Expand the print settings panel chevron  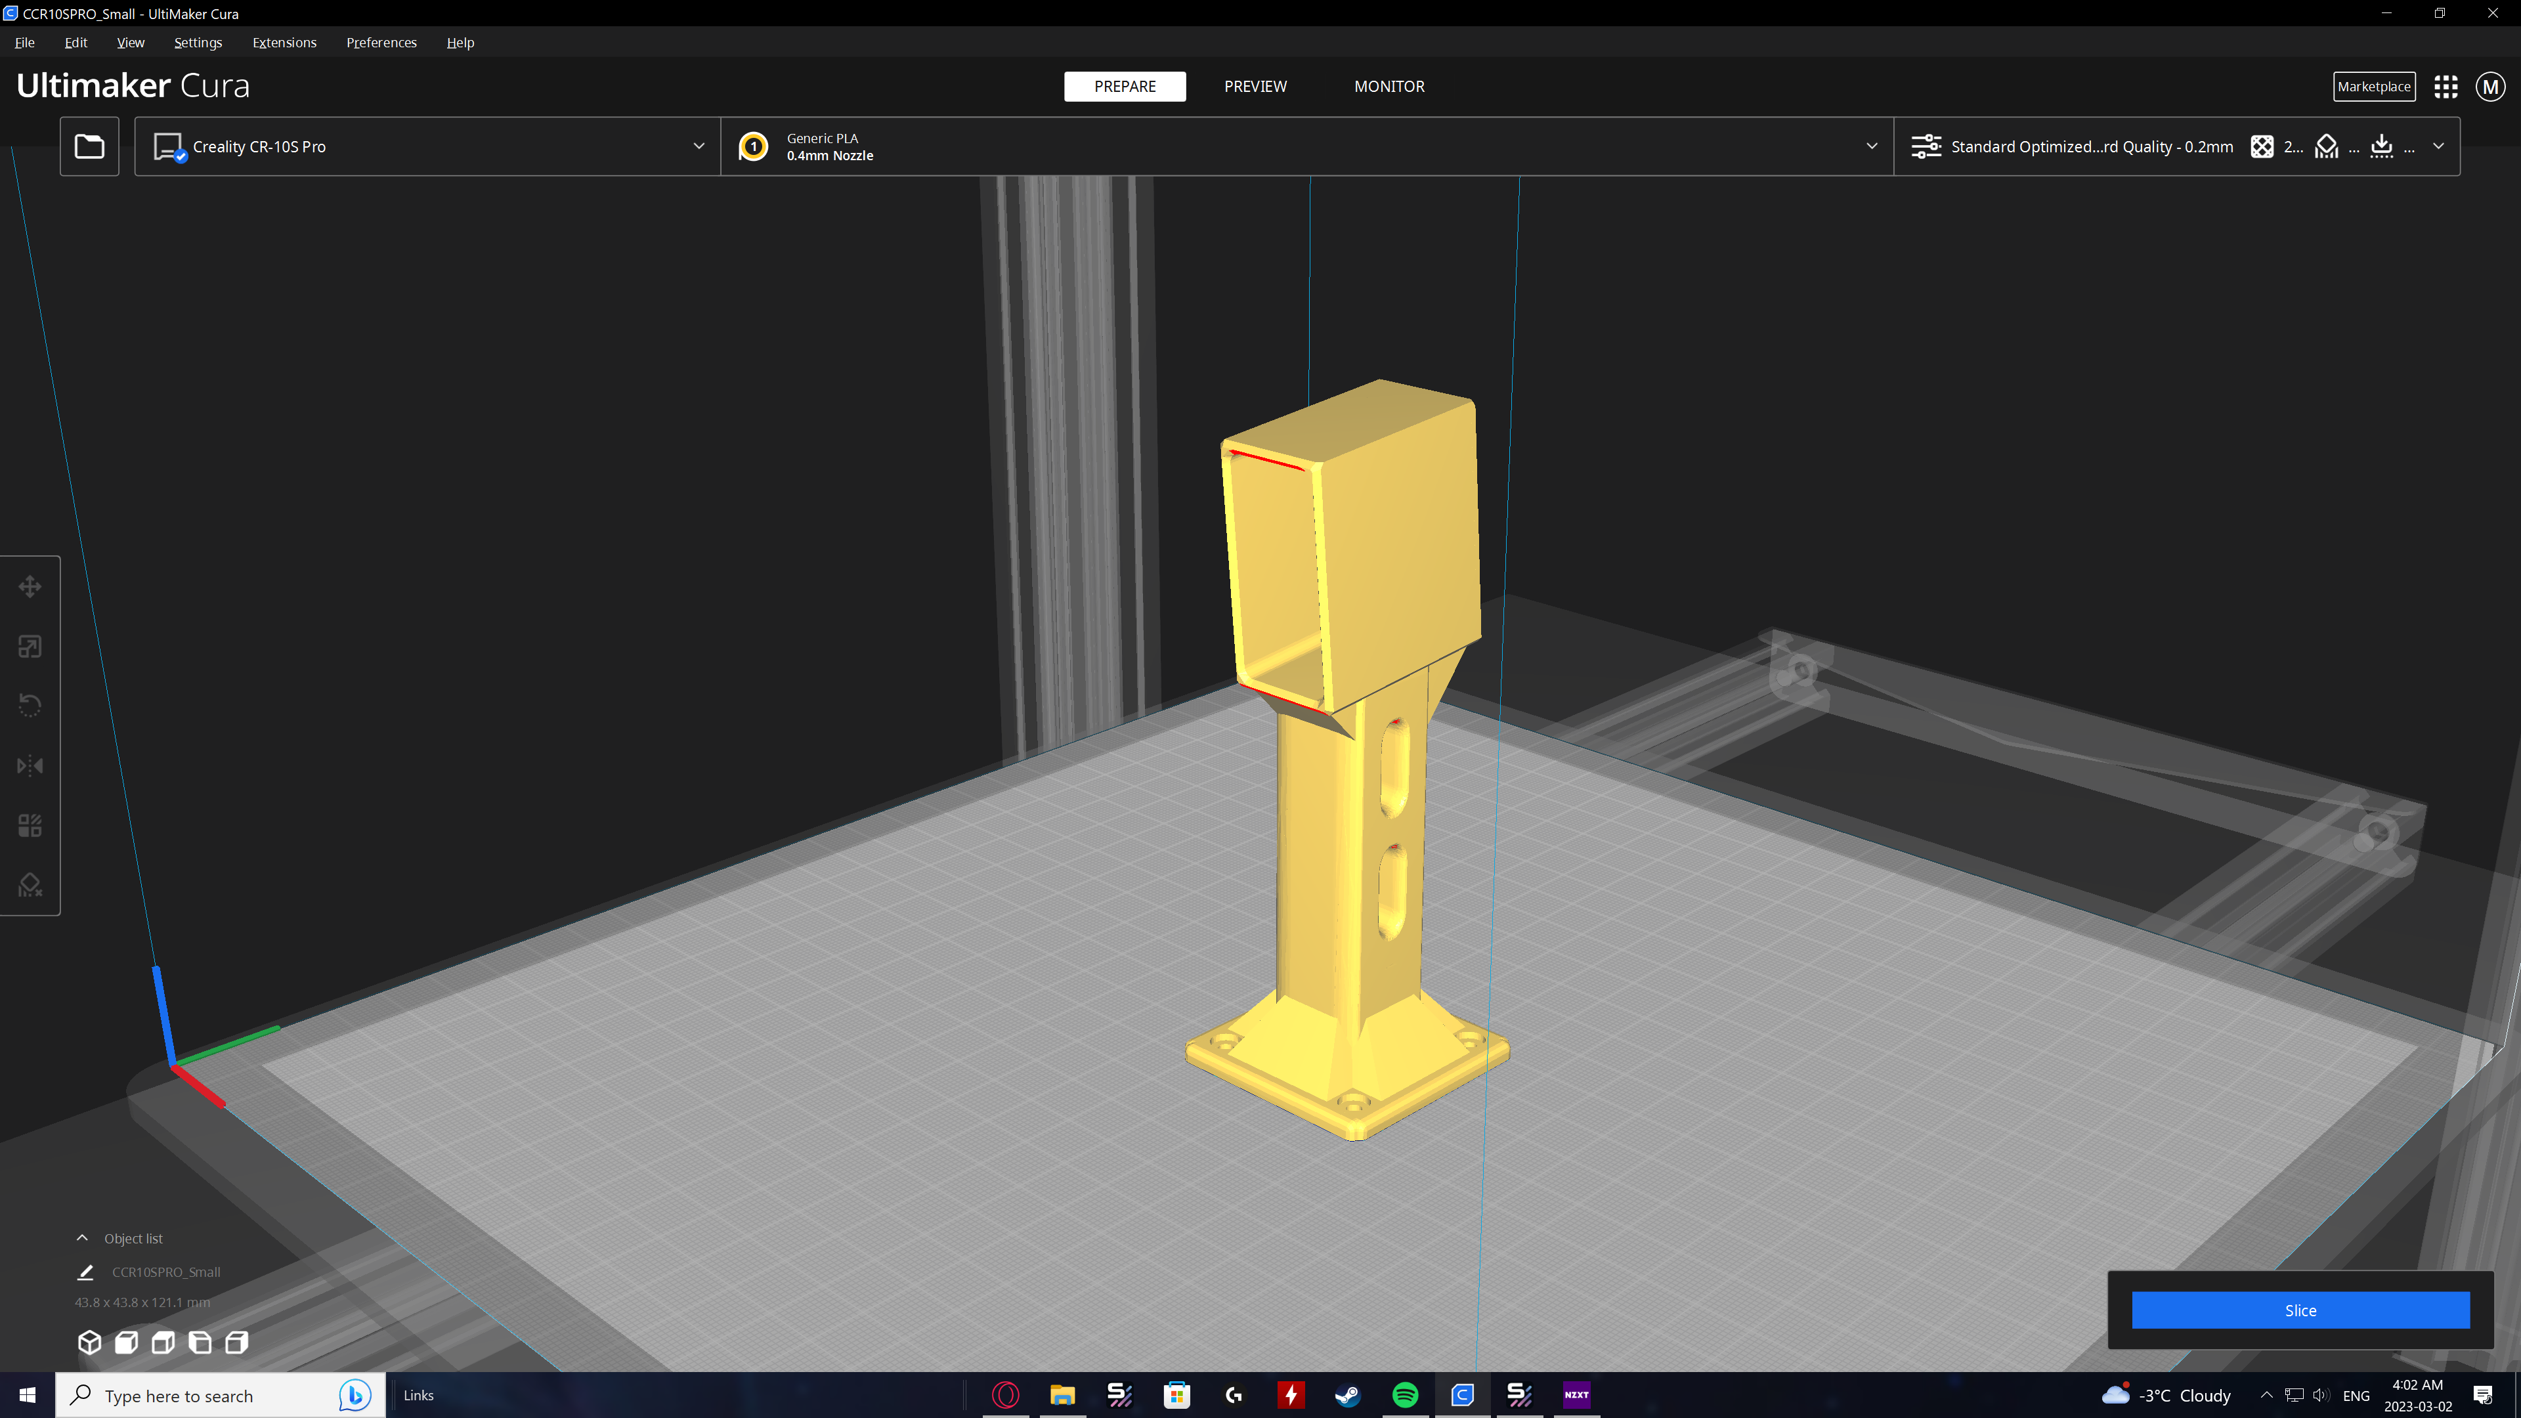(2438, 147)
